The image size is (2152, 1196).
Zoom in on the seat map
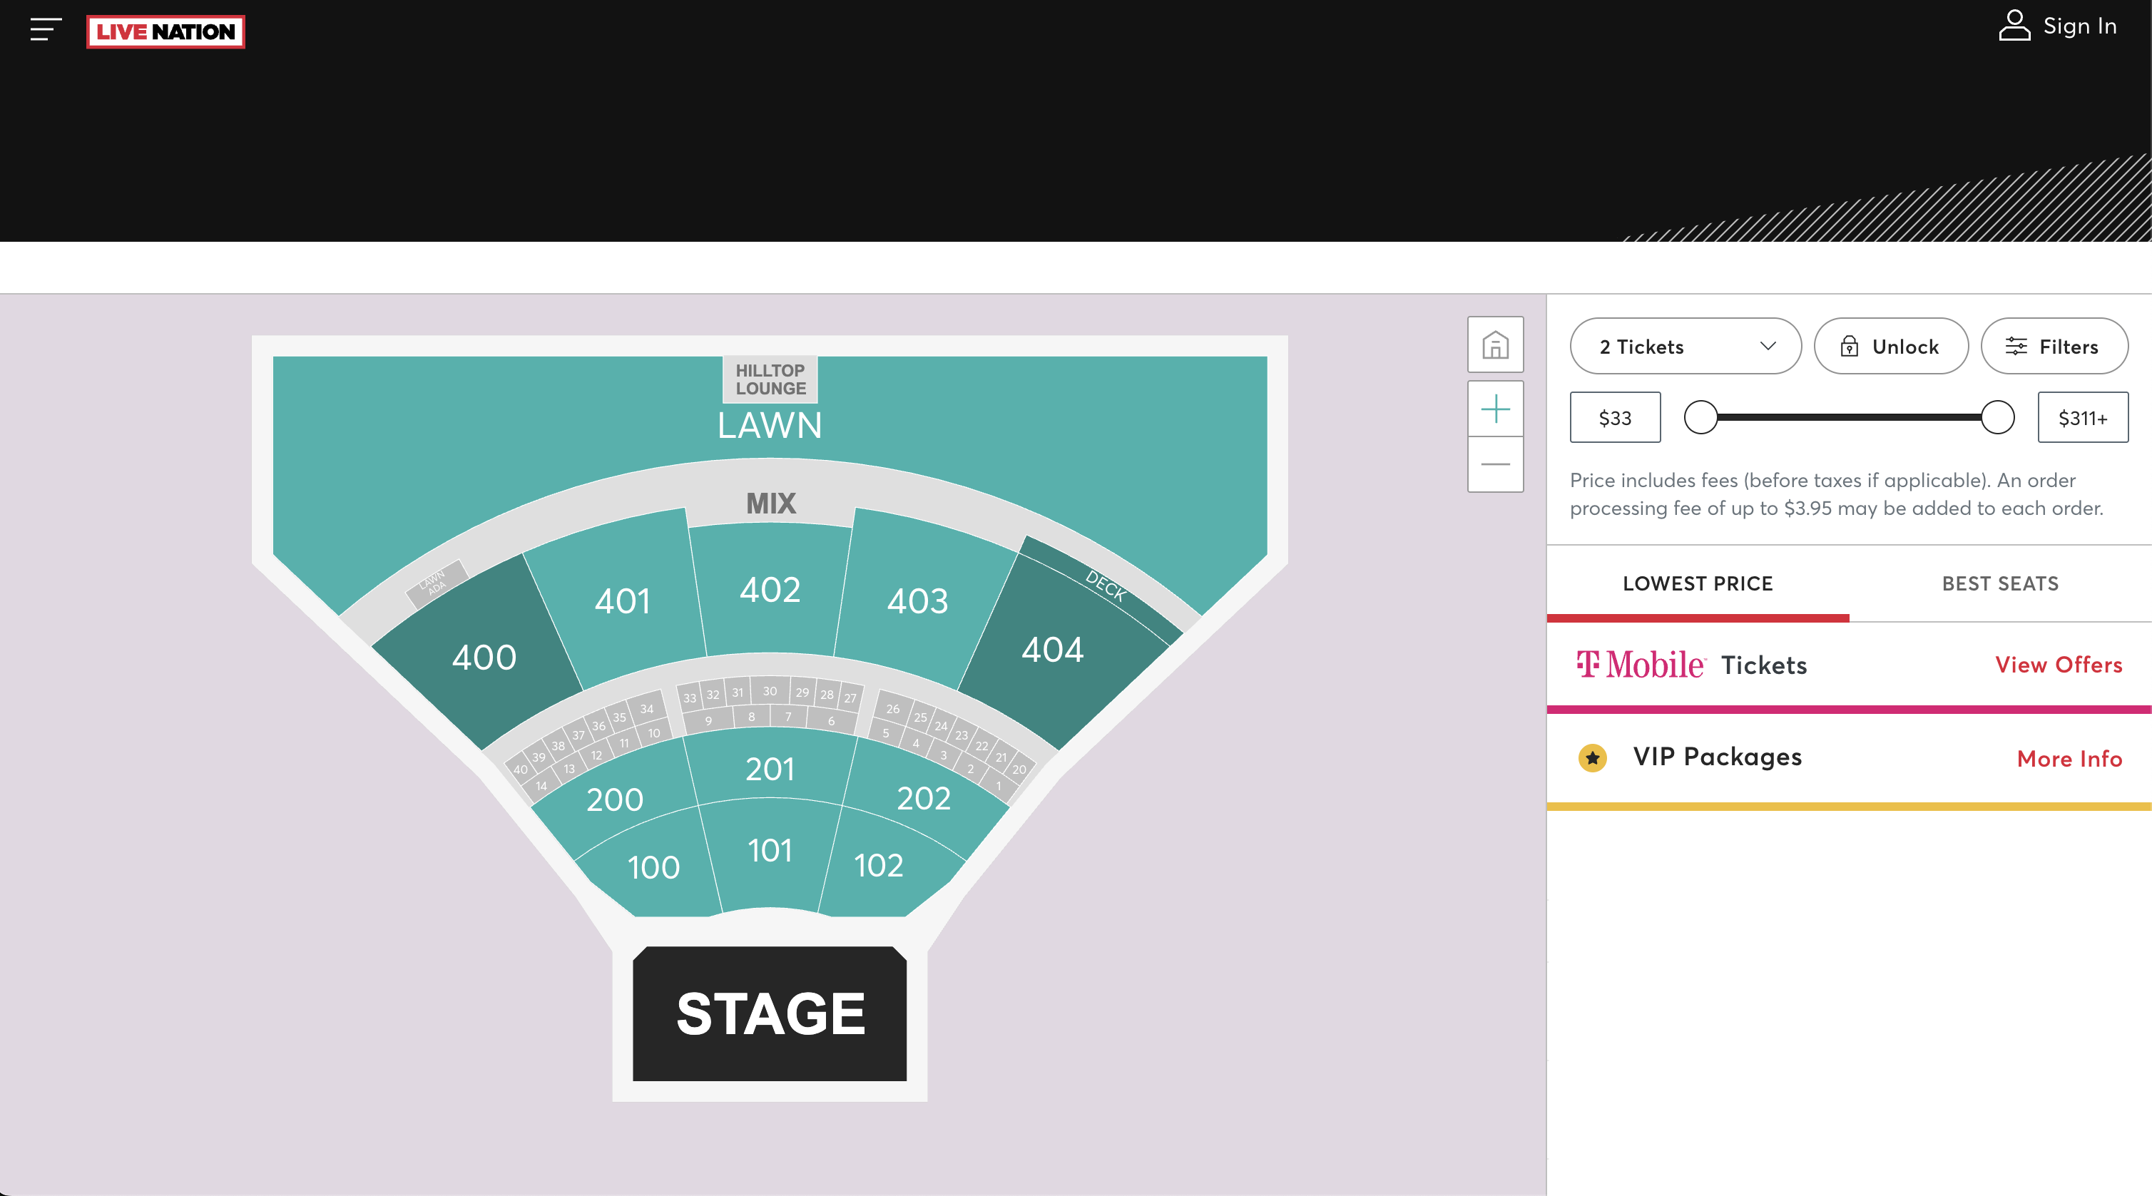[x=1495, y=409]
